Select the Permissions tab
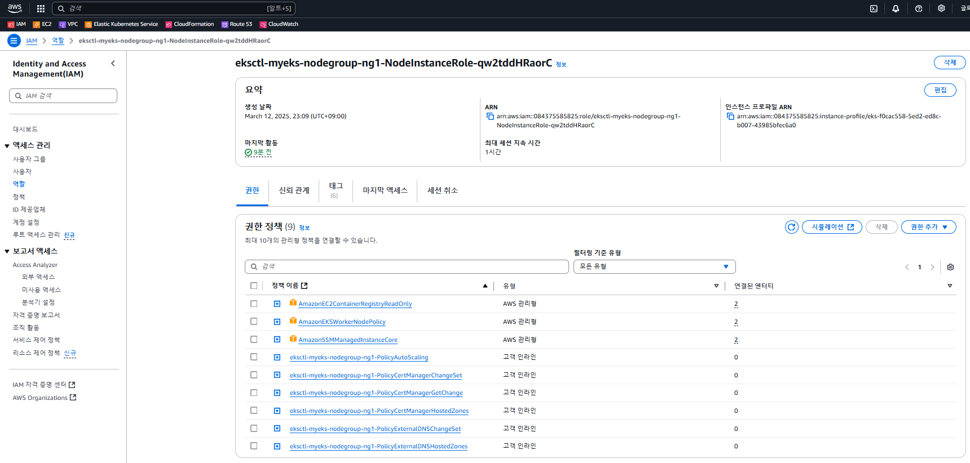This screenshot has height=463, width=970. click(252, 190)
